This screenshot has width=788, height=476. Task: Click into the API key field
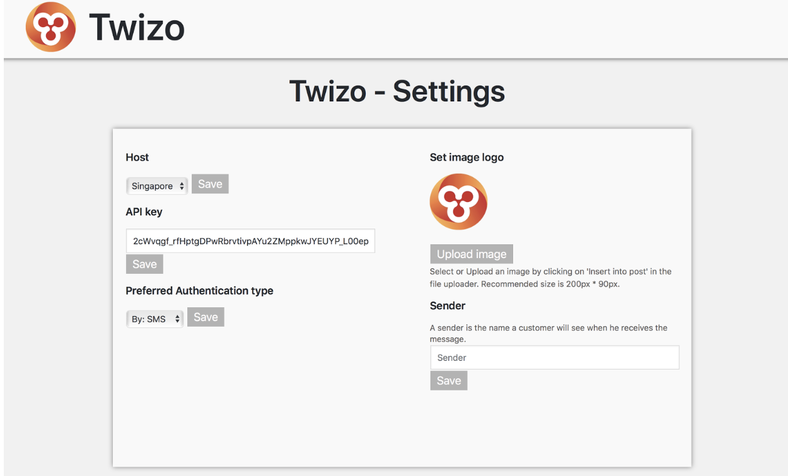pyautogui.click(x=251, y=241)
